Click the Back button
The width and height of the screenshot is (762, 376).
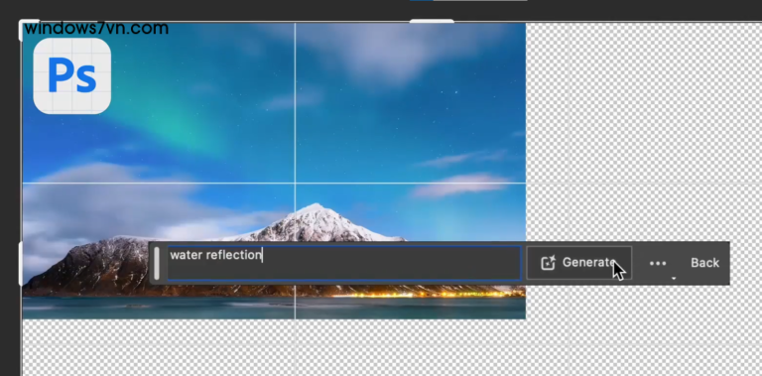click(x=704, y=263)
